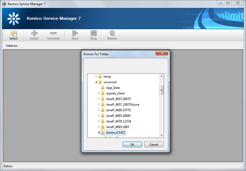Expand the aspnet_client folder node
The image size is (246, 171).
[99, 93]
